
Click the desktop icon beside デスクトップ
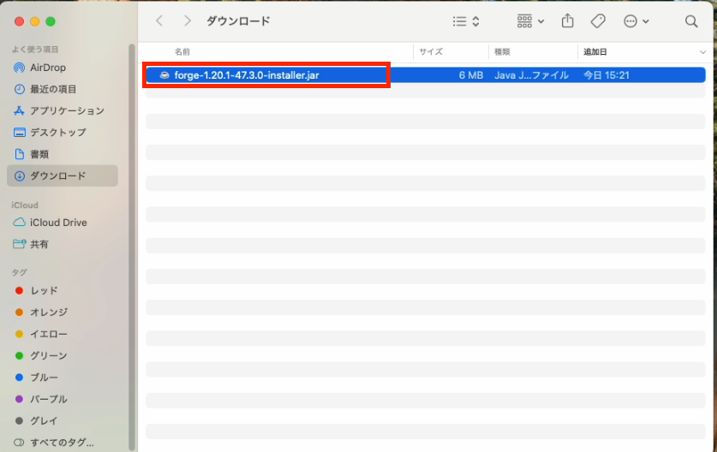[x=19, y=133]
